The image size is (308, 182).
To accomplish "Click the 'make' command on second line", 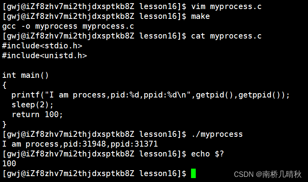I will coord(200,16).
